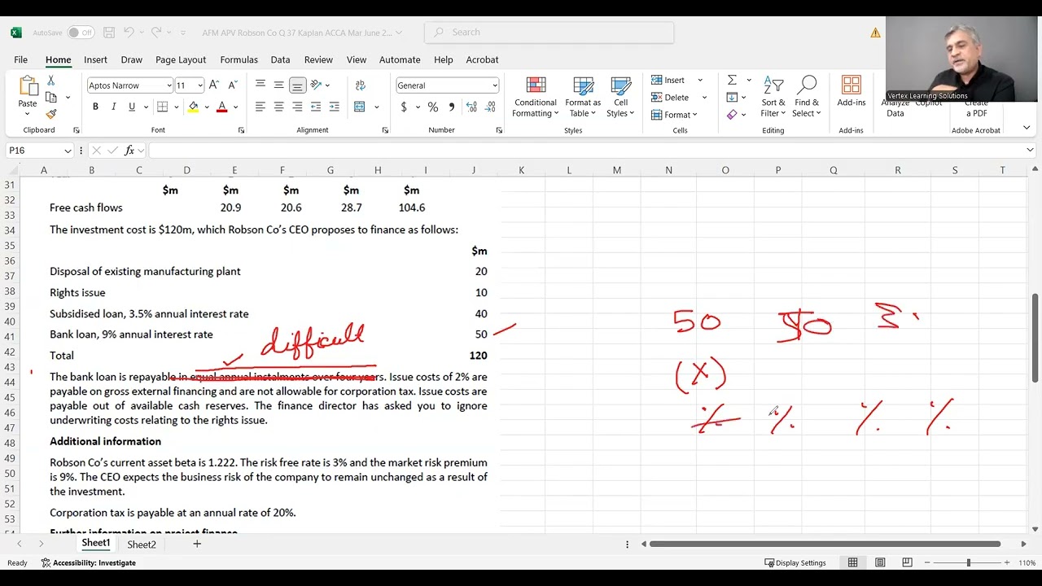Image resolution: width=1042 pixels, height=586 pixels.
Task: Click the Delete cells button
Action: pos(670,97)
